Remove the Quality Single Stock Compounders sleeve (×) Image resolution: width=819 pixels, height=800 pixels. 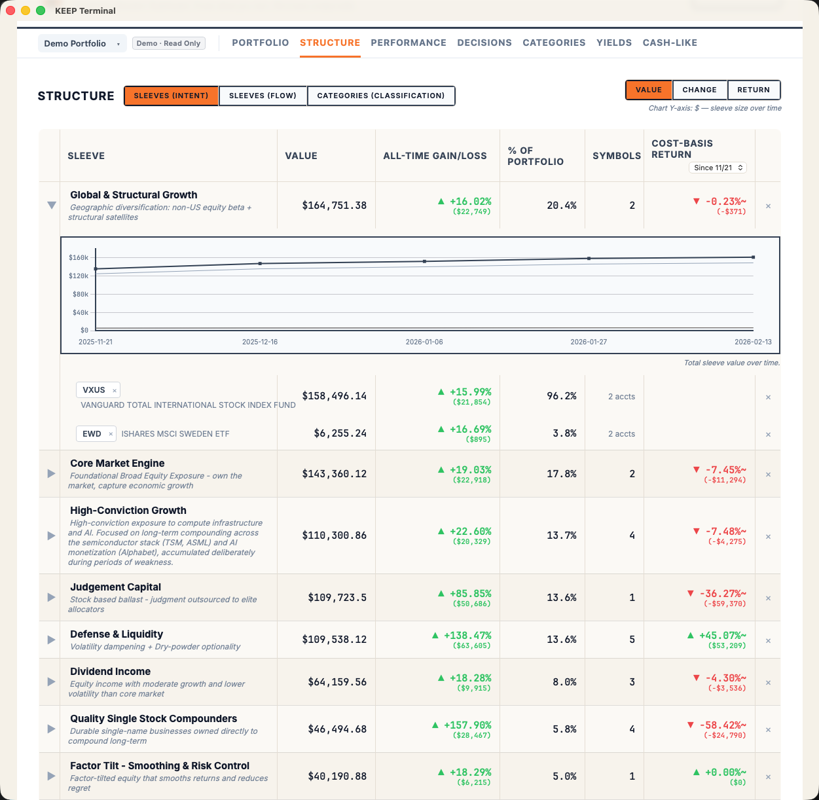[x=768, y=730]
